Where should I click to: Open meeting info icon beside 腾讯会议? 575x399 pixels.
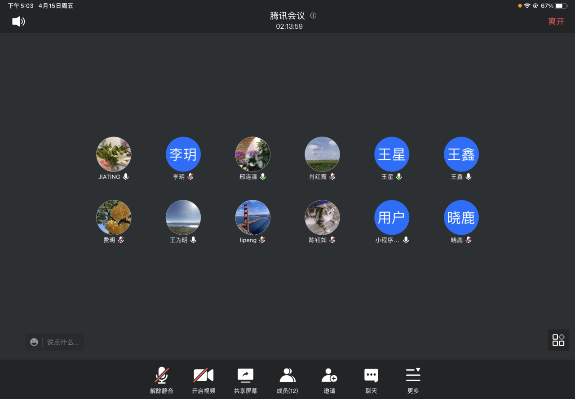(314, 16)
